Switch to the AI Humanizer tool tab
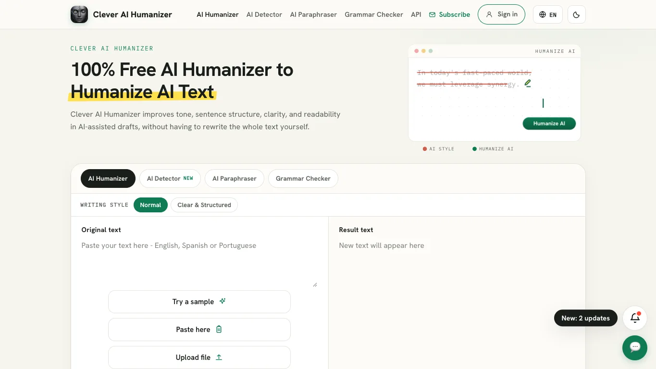 (108, 178)
